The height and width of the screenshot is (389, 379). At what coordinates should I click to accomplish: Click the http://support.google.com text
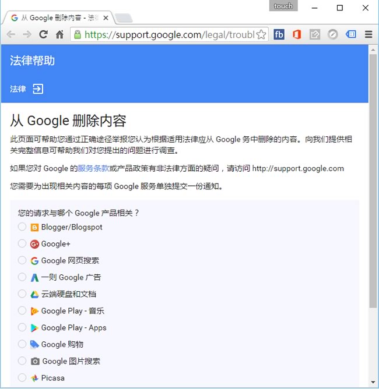(298, 169)
